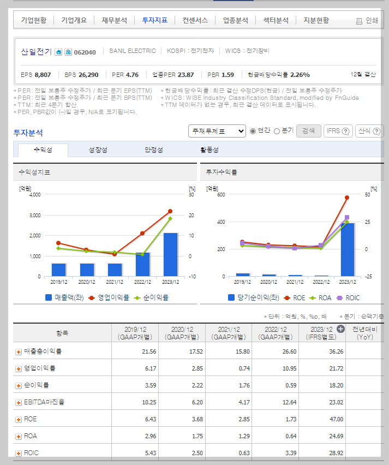Click the 2022/12 매출액 bar
Image resolution: width=389 pixels, height=465 pixels.
point(142,265)
